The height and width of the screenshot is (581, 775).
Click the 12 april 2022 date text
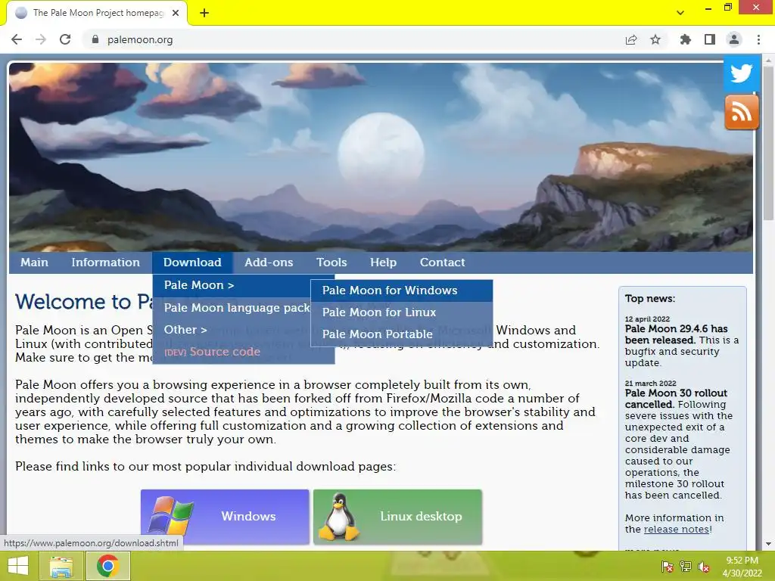point(647,319)
